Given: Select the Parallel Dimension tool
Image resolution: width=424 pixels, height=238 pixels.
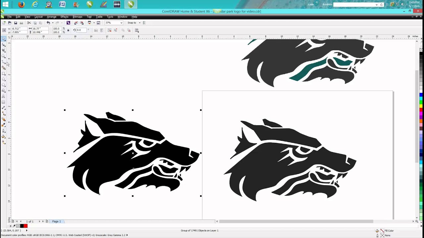Looking at the screenshot, I should 4,108.
